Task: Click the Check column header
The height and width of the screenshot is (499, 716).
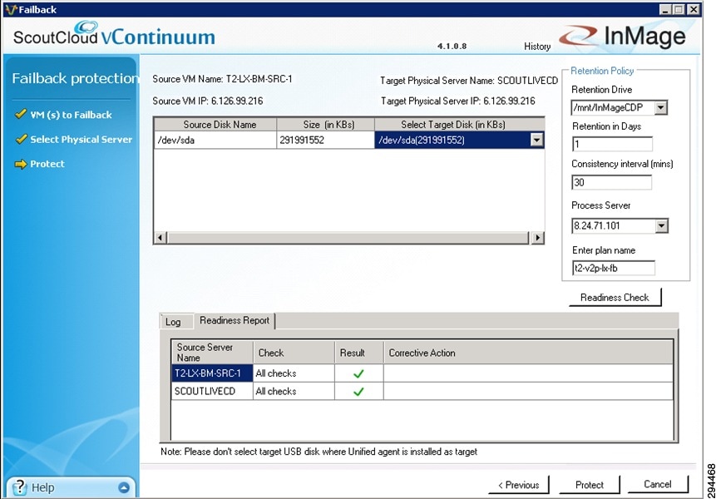Action: pos(294,352)
